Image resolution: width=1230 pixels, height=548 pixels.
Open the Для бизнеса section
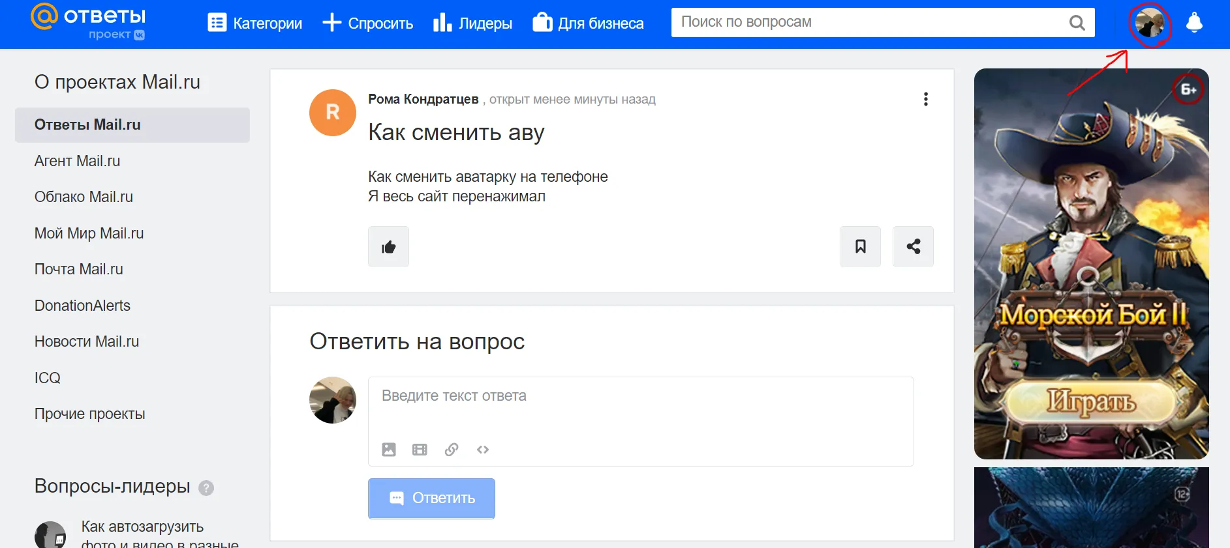(x=588, y=23)
